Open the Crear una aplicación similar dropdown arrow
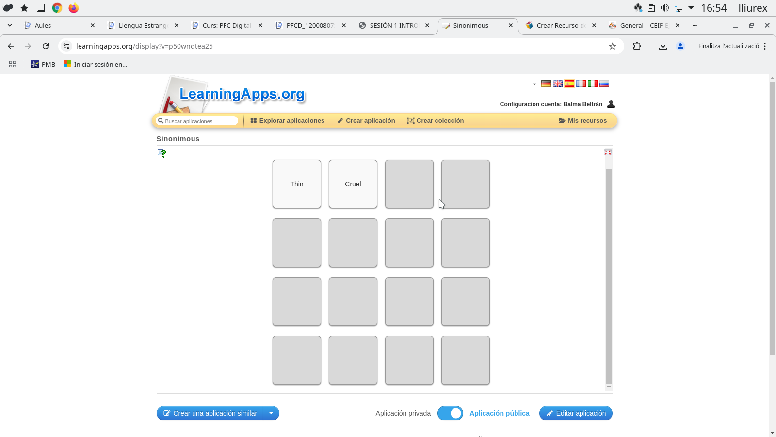Screen dimensions: 776x437 point(272,413)
